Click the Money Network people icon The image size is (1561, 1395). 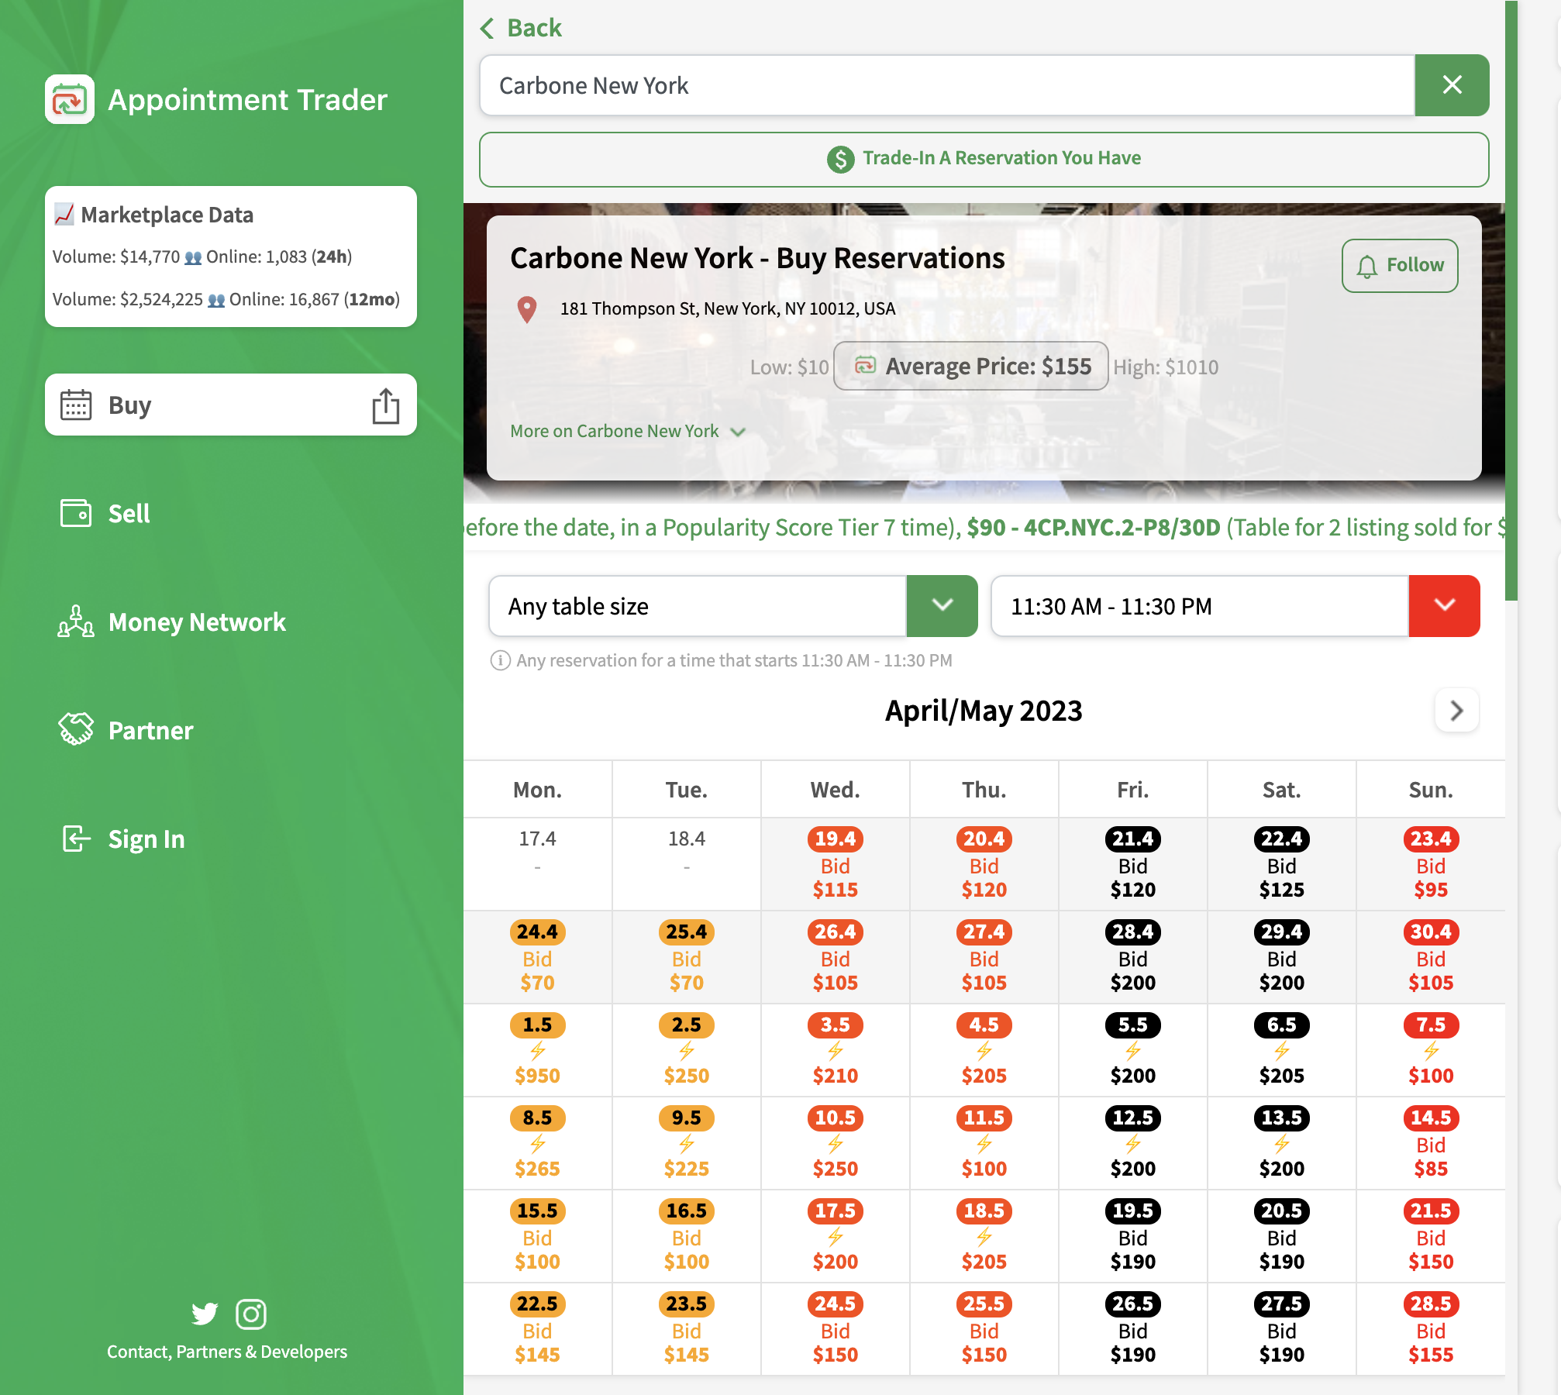tap(76, 622)
